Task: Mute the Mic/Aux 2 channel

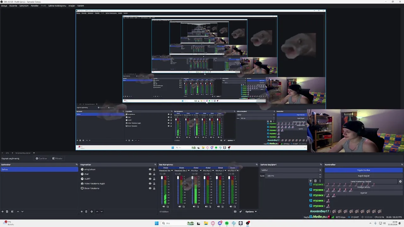Action: click(x=206, y=207)
